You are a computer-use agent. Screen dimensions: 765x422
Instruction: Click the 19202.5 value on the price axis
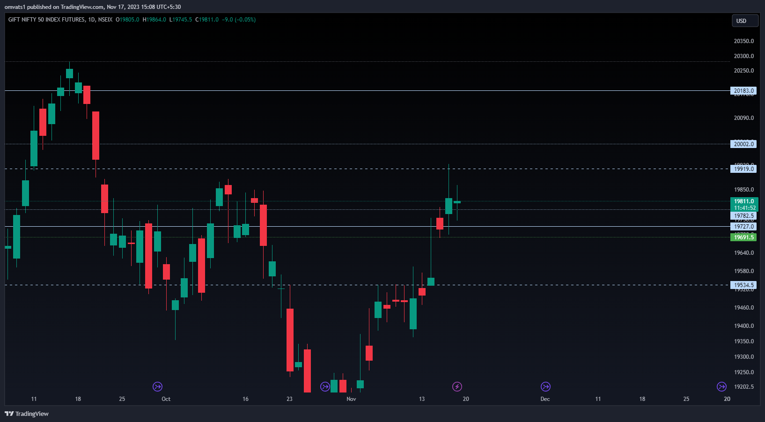pos(744,387)
